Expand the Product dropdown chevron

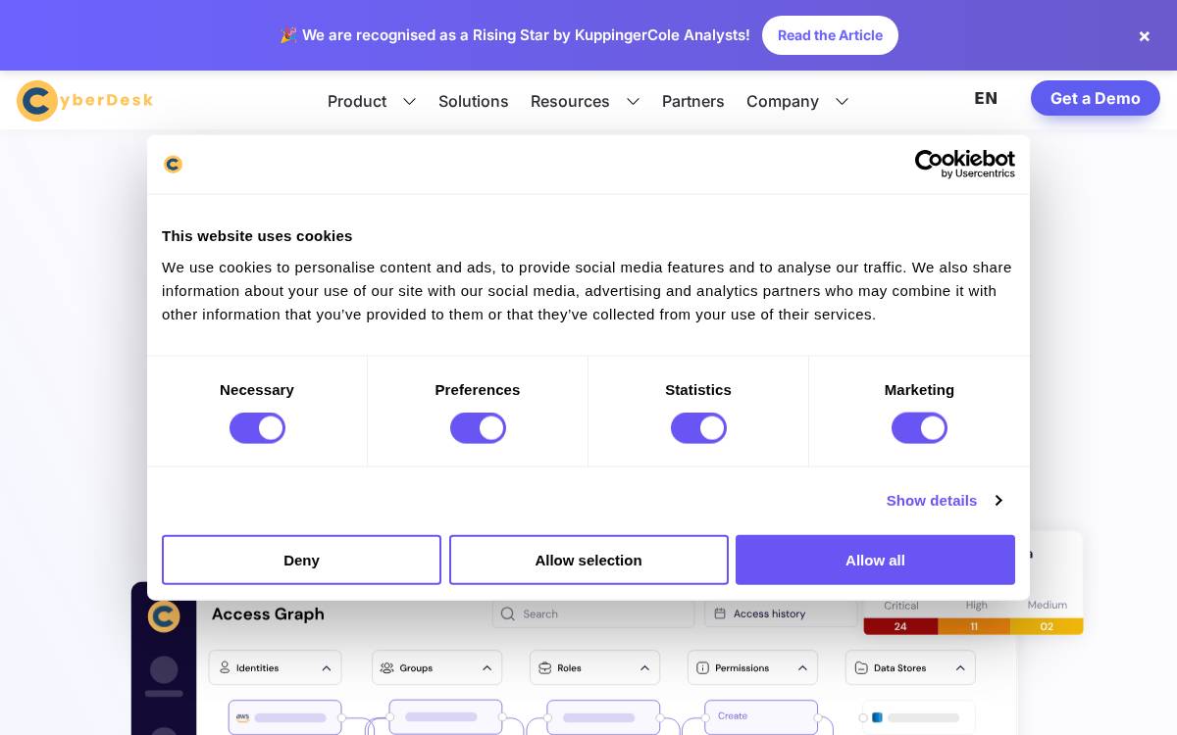click(410, 101)
